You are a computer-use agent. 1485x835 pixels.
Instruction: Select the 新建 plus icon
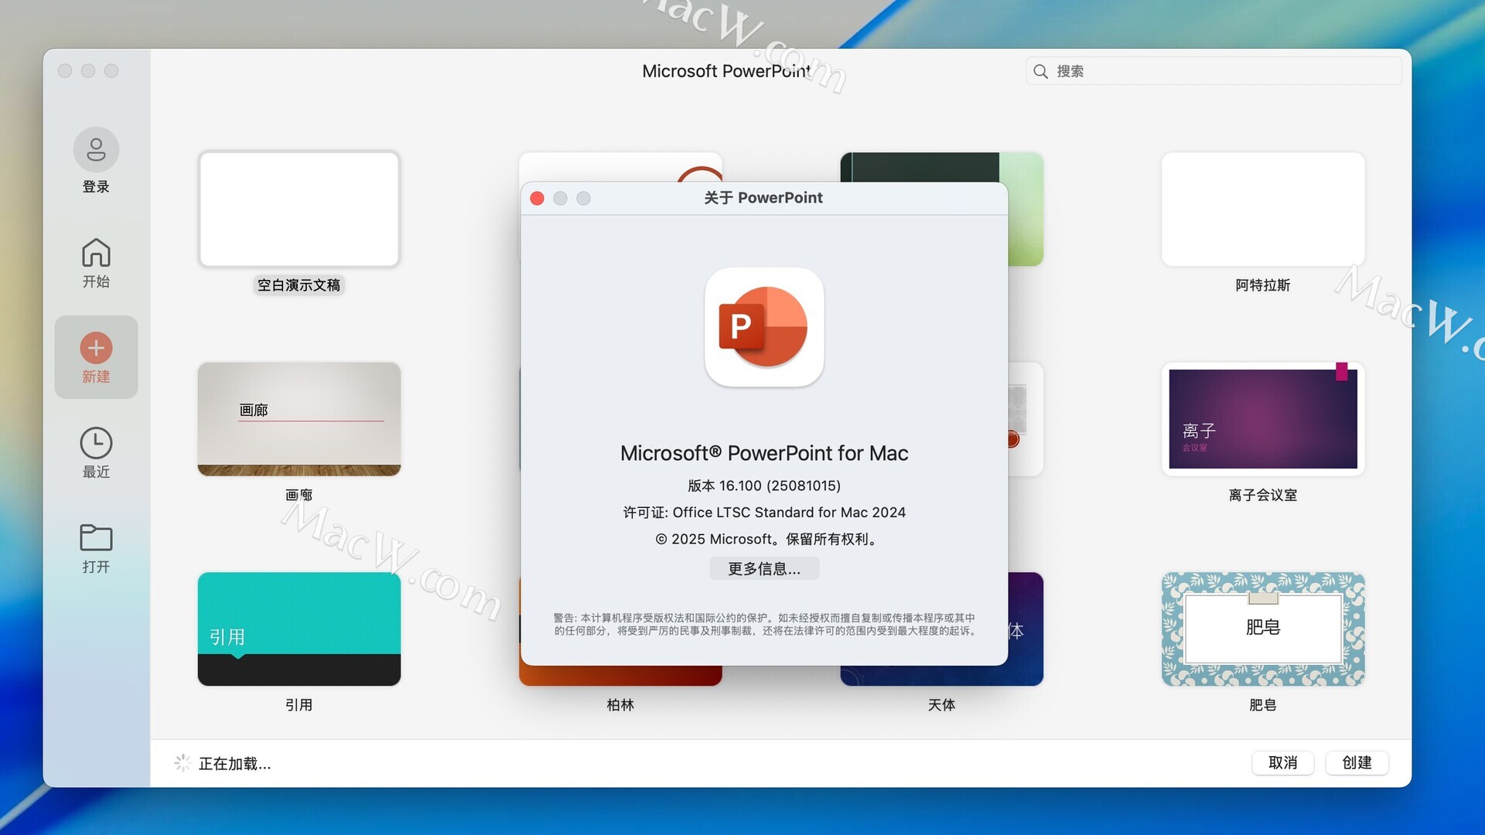click(96, 348)
